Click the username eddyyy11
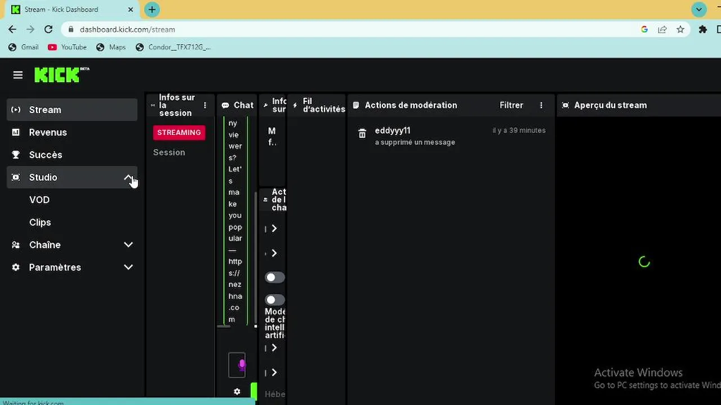 coord(393,130)
